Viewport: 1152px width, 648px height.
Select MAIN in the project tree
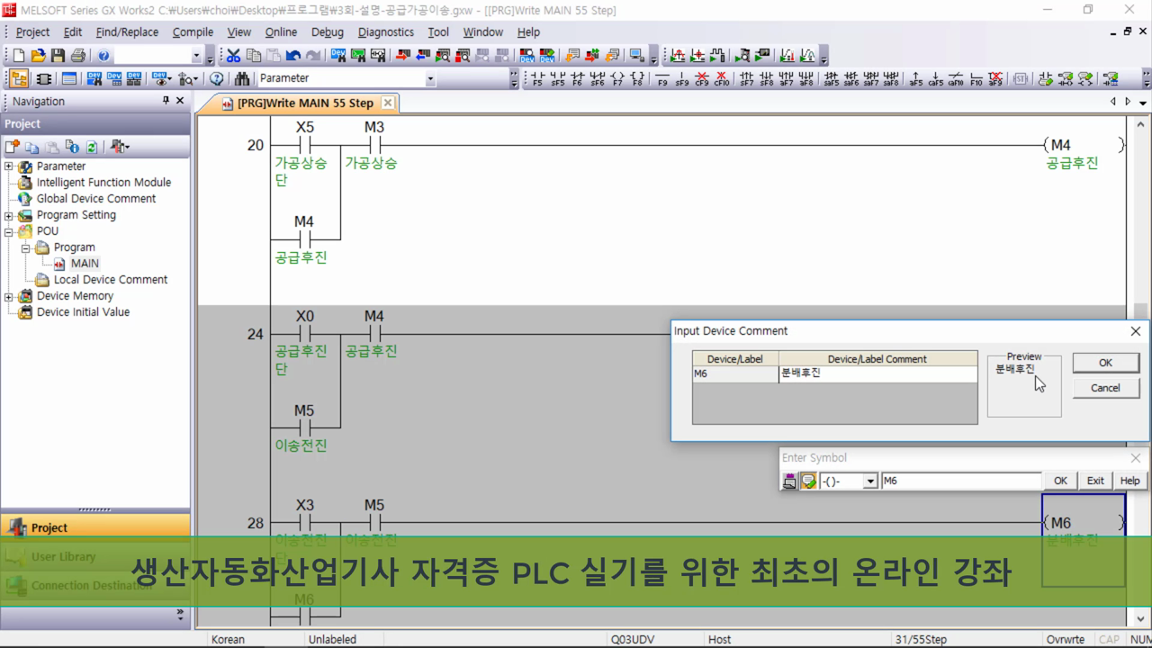pos(85,264)
